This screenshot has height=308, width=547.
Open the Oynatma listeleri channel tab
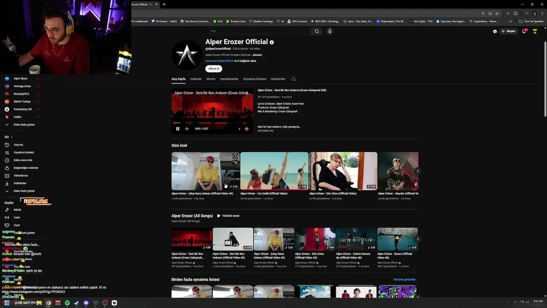tap(255, 79)
